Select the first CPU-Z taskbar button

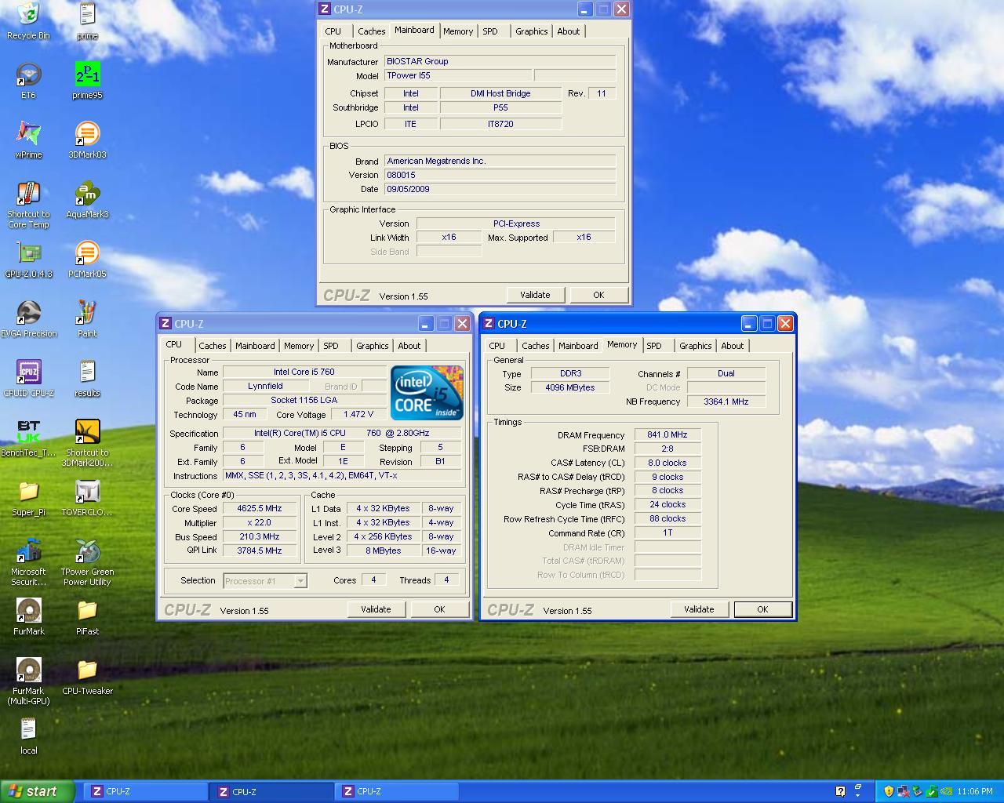pyautogui.click(x=144, y=791)
